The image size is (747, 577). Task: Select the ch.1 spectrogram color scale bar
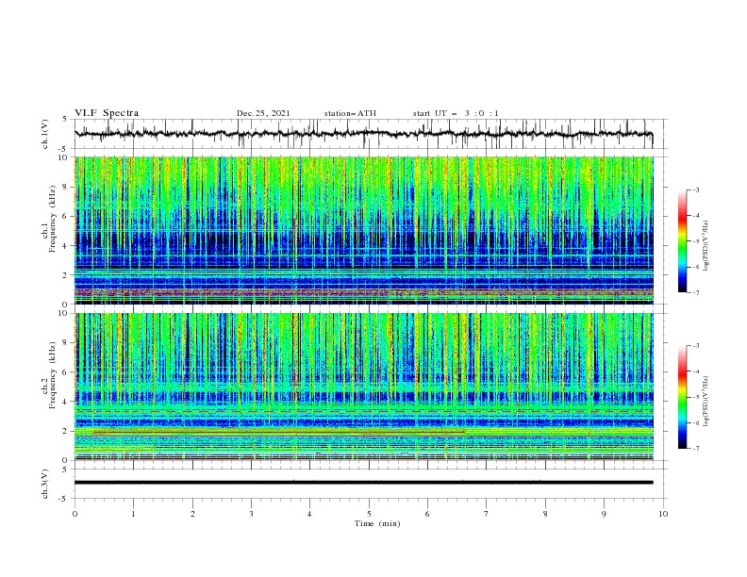tap(682, 241)
